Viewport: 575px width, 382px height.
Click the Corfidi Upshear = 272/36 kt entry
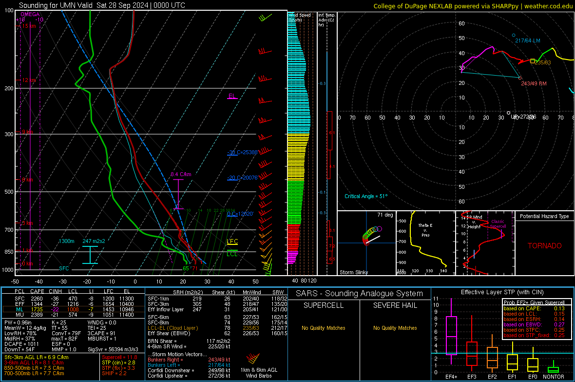(189, 376)
